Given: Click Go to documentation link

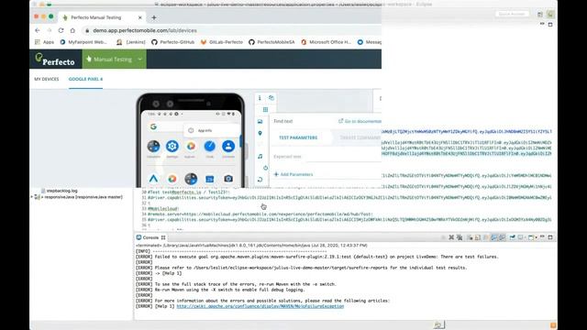Looking at the screenshot, I should 360,121.
